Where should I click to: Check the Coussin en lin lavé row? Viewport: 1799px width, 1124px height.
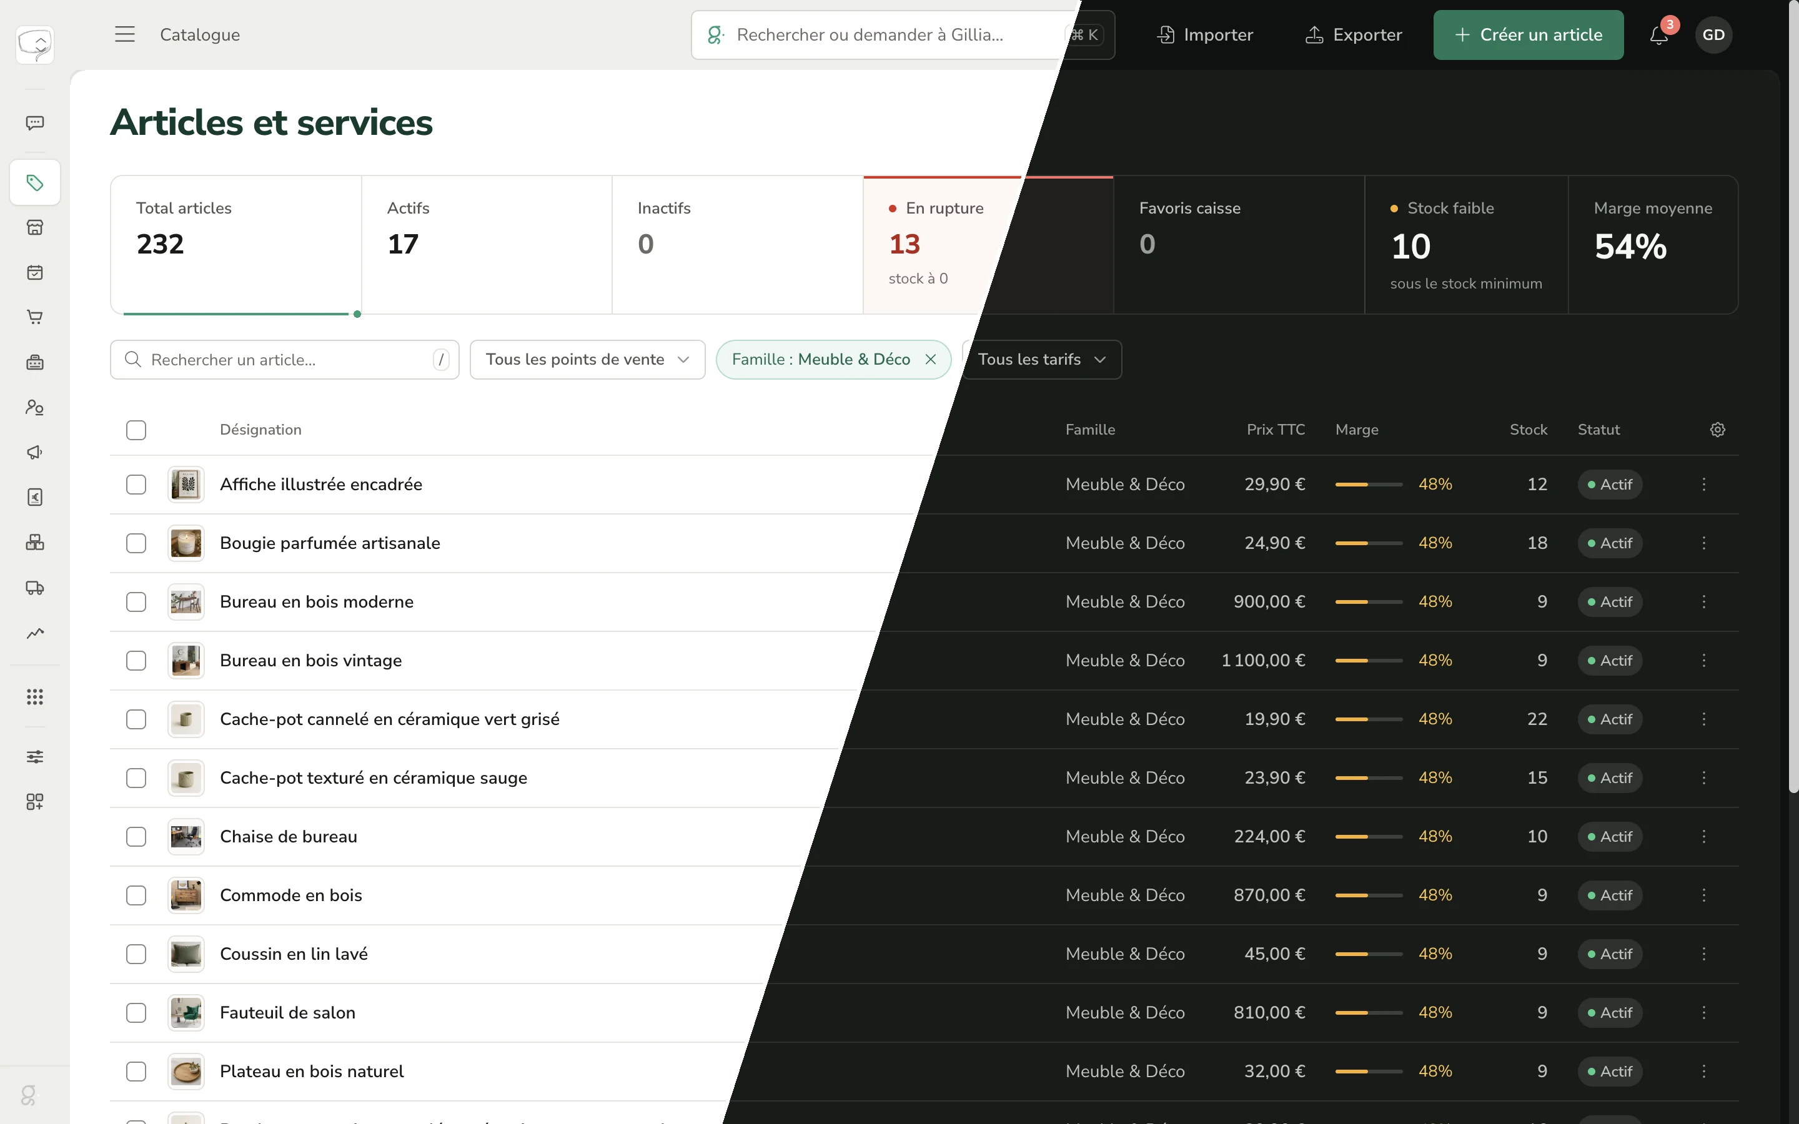coord(136,955)
